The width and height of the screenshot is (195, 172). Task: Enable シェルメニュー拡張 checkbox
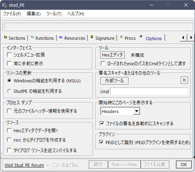(x=9, y=55)
